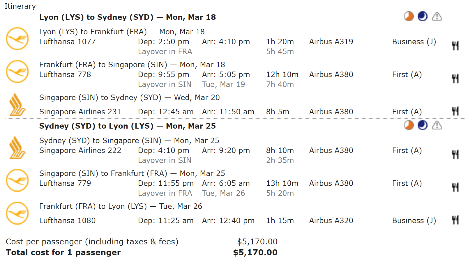The width and height of the screenshot is (468, 263).
Task: Click the total cost $5,170.00 amount
Action: [255, 252]
